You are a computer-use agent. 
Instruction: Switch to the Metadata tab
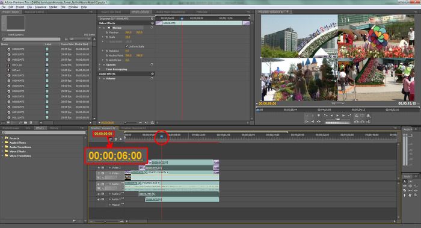tap(201, 12)
